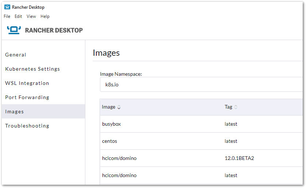Screen dimensions: 306x188
Task: Sort images by the Image column arrows
Action: tap(119, 107)
